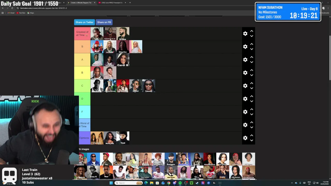
Task: Open the YouTube bookmark
Action: [21, 13]
